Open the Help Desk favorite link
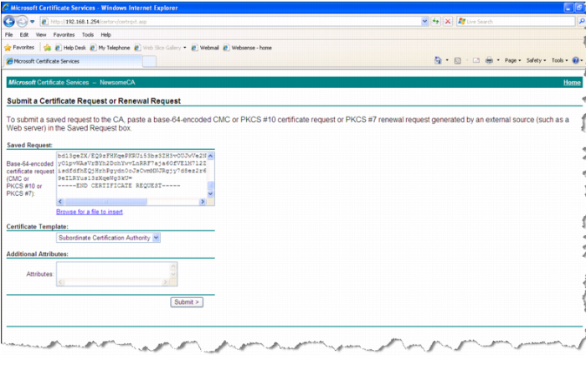The image size is (586, 376). click(70, 48)
